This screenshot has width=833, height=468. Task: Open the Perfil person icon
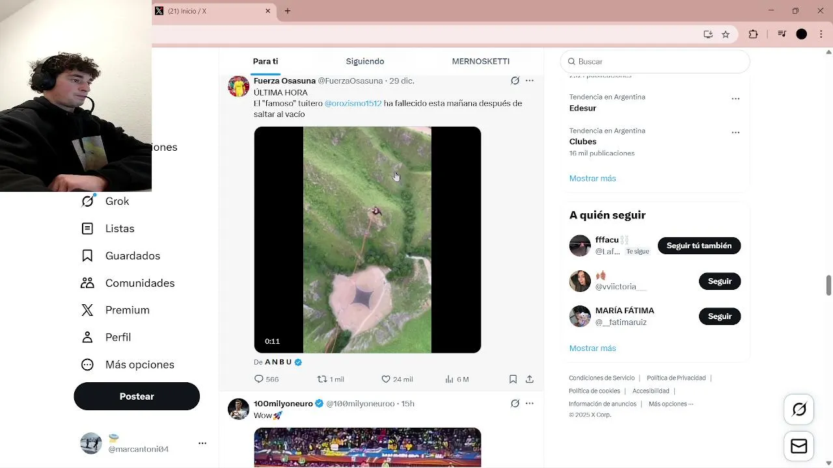[87, 337]
